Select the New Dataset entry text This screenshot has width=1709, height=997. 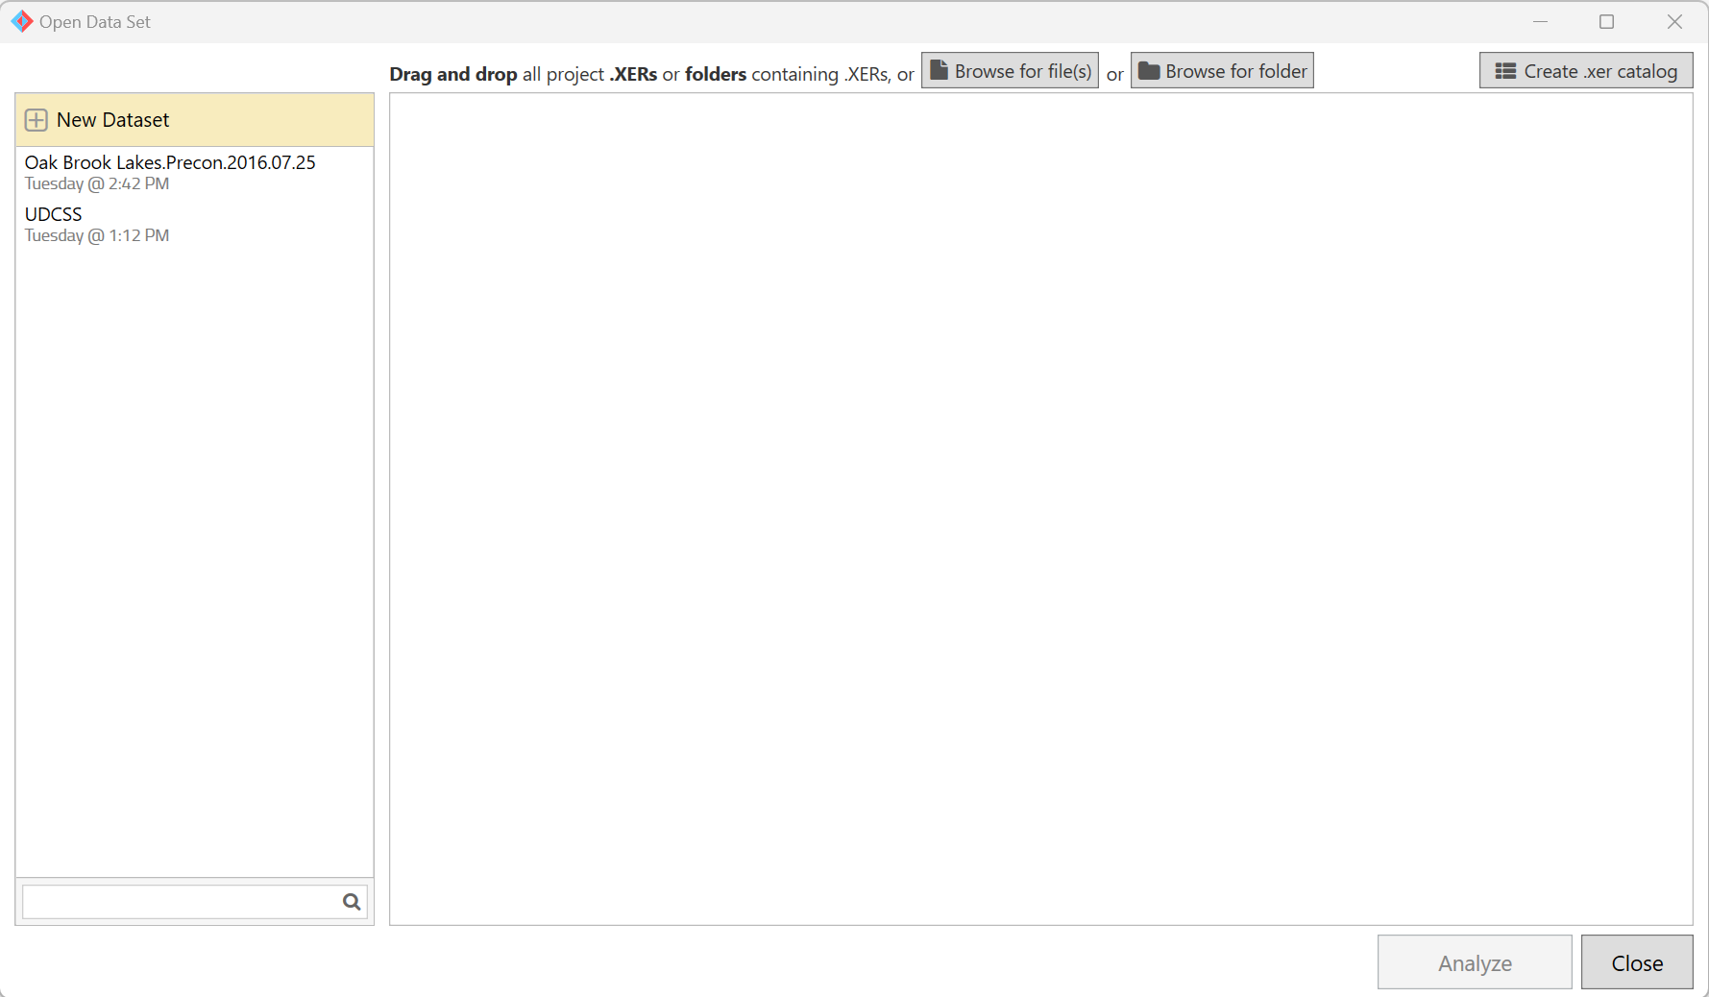(112, 120)
